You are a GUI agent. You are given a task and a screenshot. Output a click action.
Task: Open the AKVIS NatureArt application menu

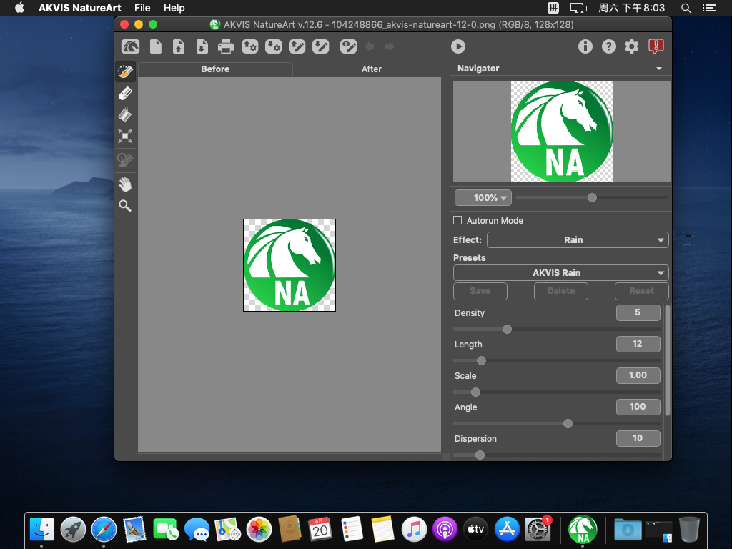(80, 8)
